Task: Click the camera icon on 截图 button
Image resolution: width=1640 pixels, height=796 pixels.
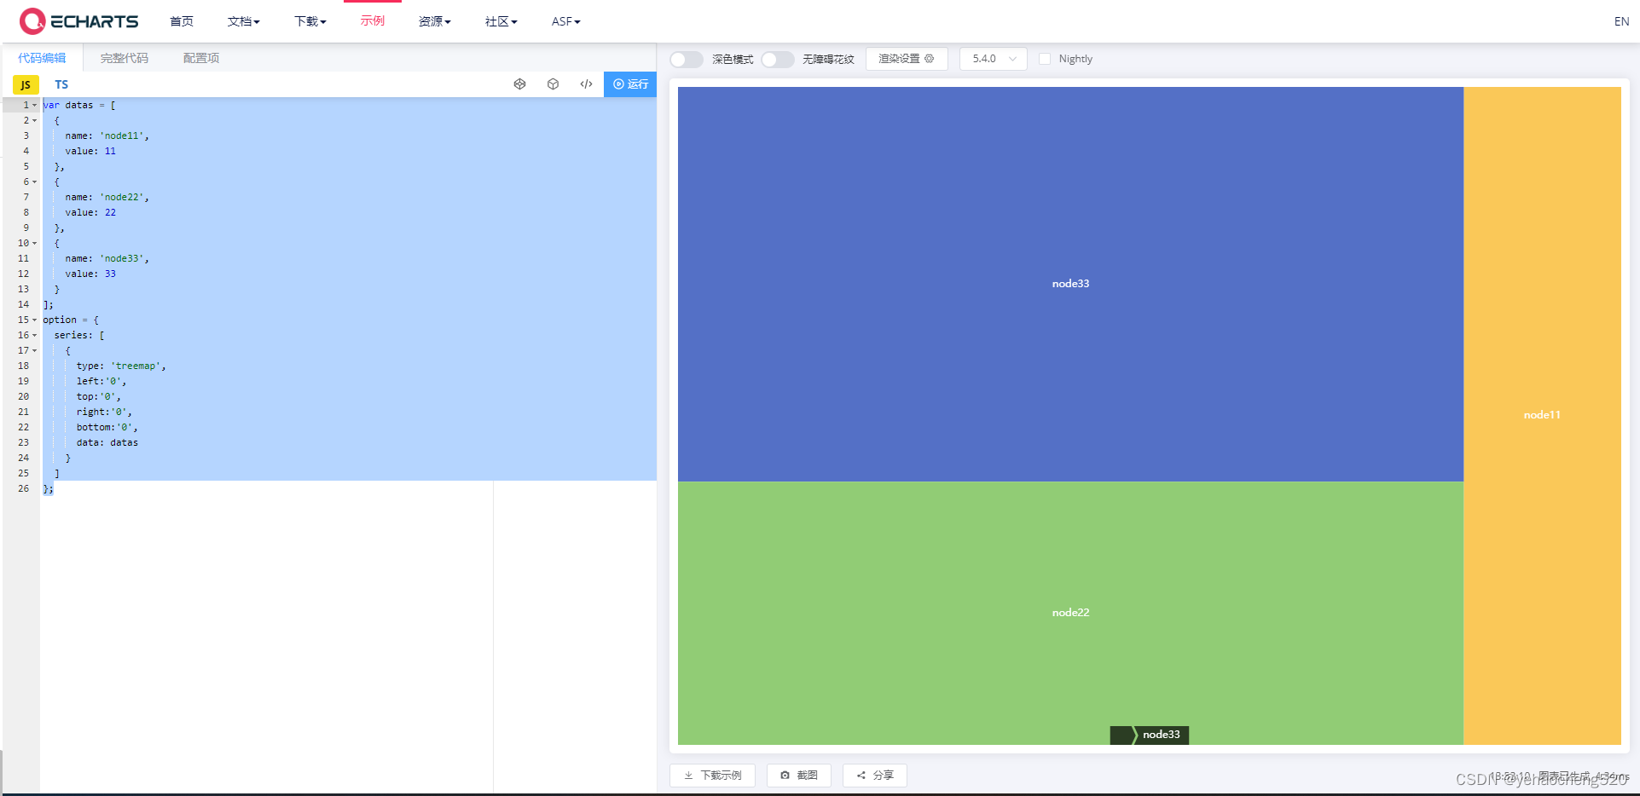Action: tap(785, 776)
